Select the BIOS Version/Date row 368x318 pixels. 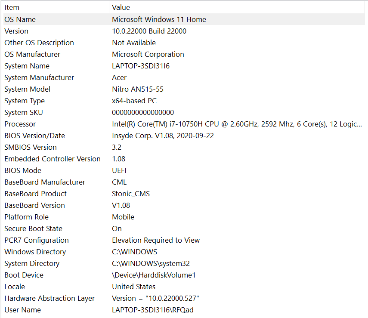click(184, 136)
